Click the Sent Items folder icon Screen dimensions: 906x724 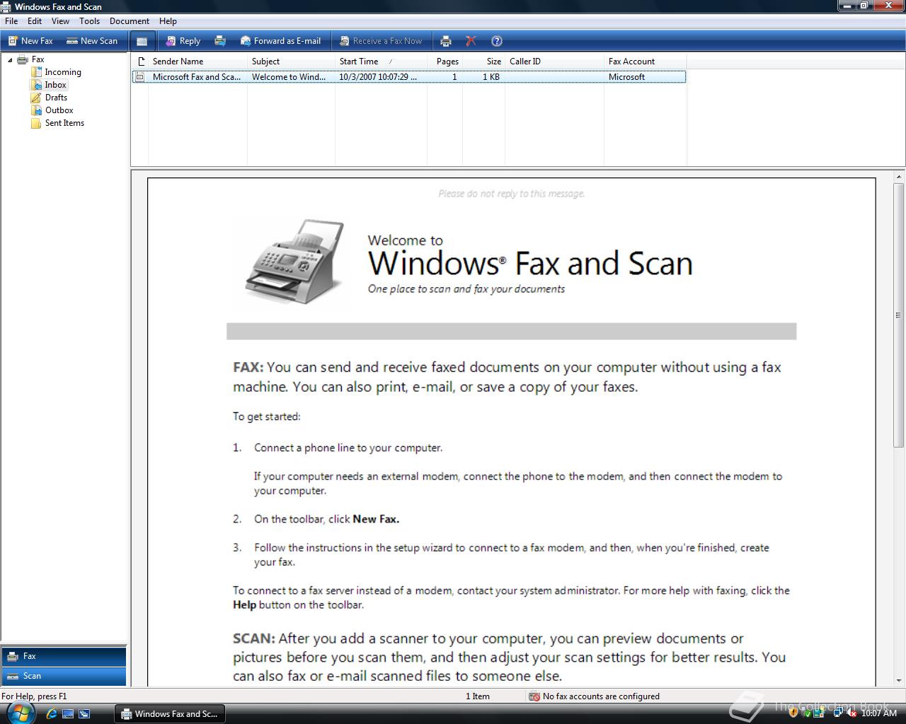click(36, 123)
